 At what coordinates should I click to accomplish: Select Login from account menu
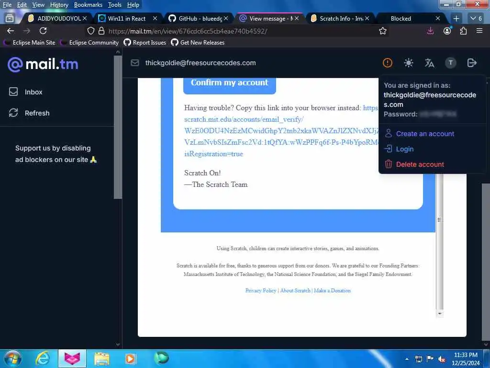pyautogui.click(x=399, y=149)
